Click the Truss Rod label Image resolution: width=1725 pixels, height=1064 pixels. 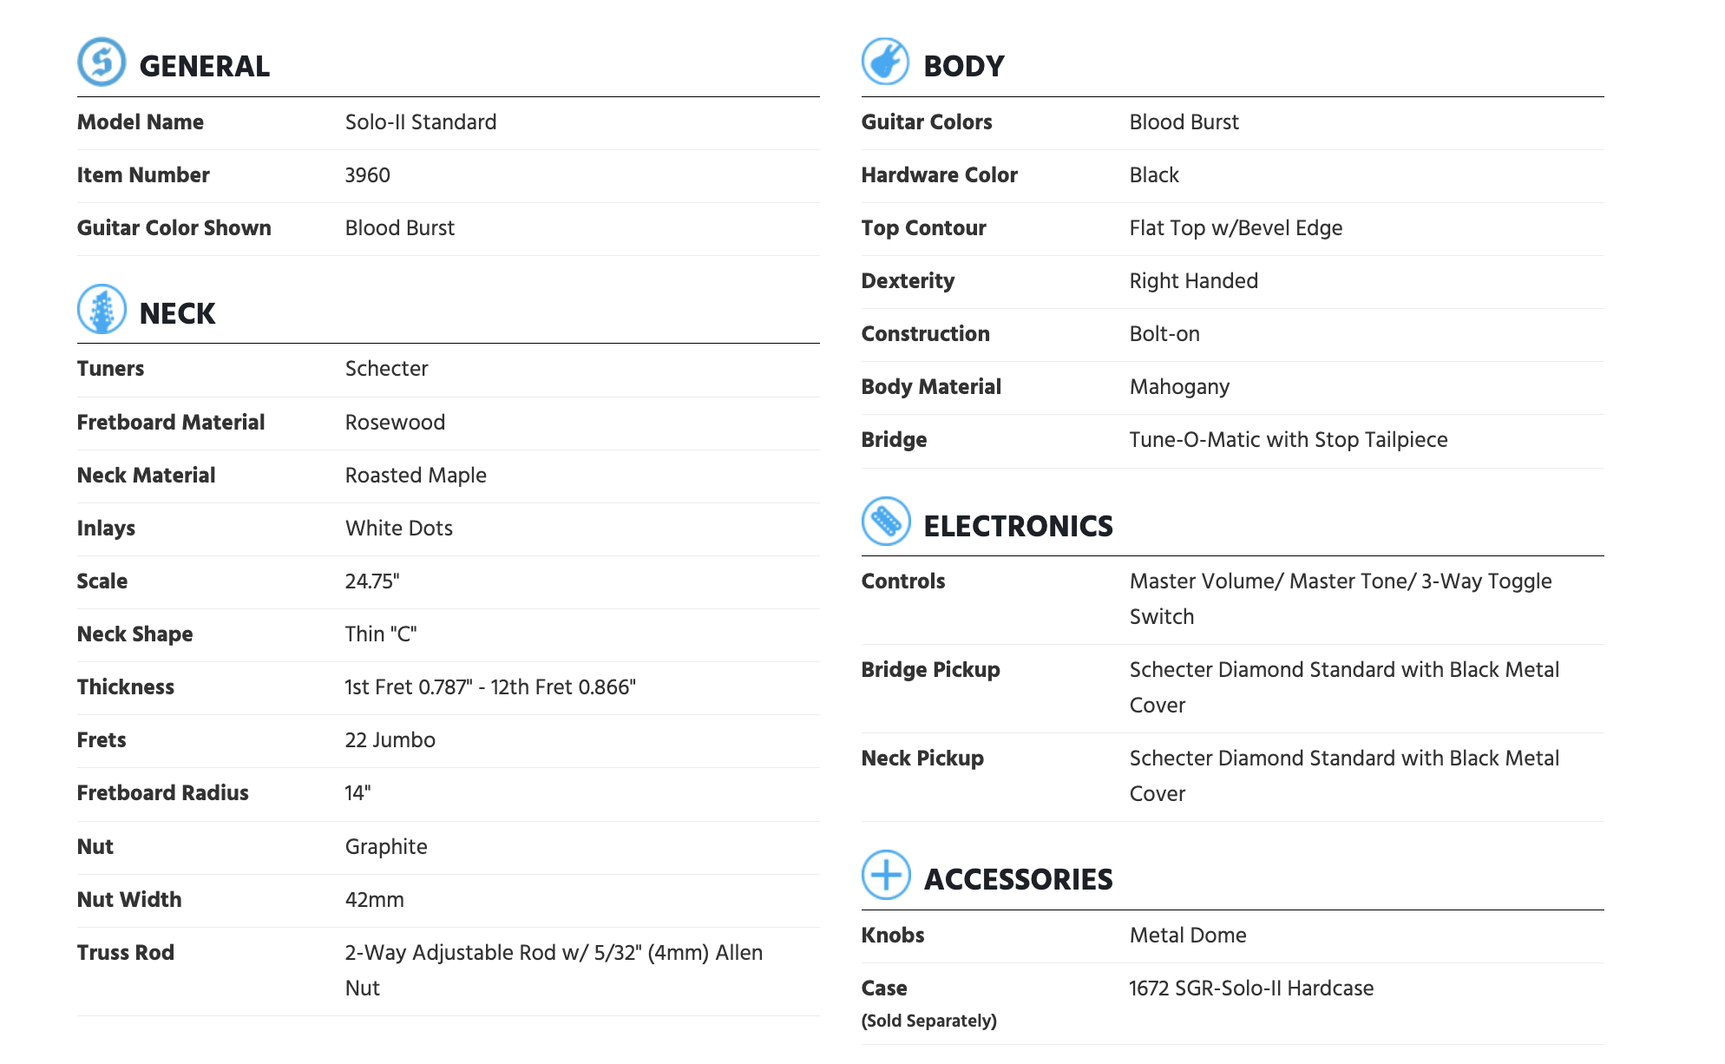tap(126, 953)
